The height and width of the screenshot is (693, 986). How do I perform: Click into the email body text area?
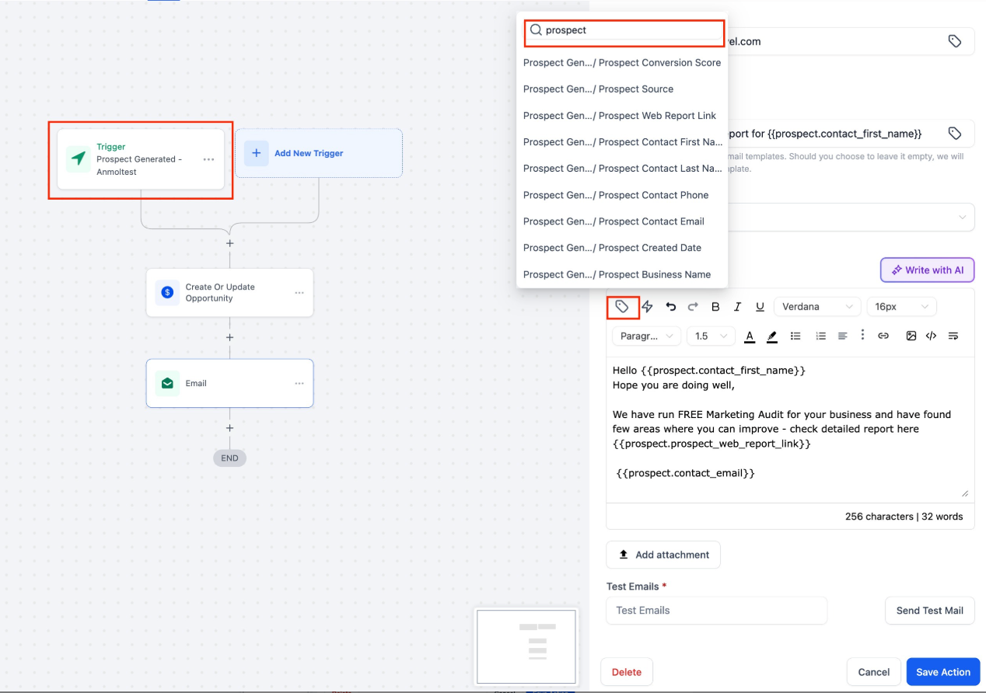coord(789,430)
